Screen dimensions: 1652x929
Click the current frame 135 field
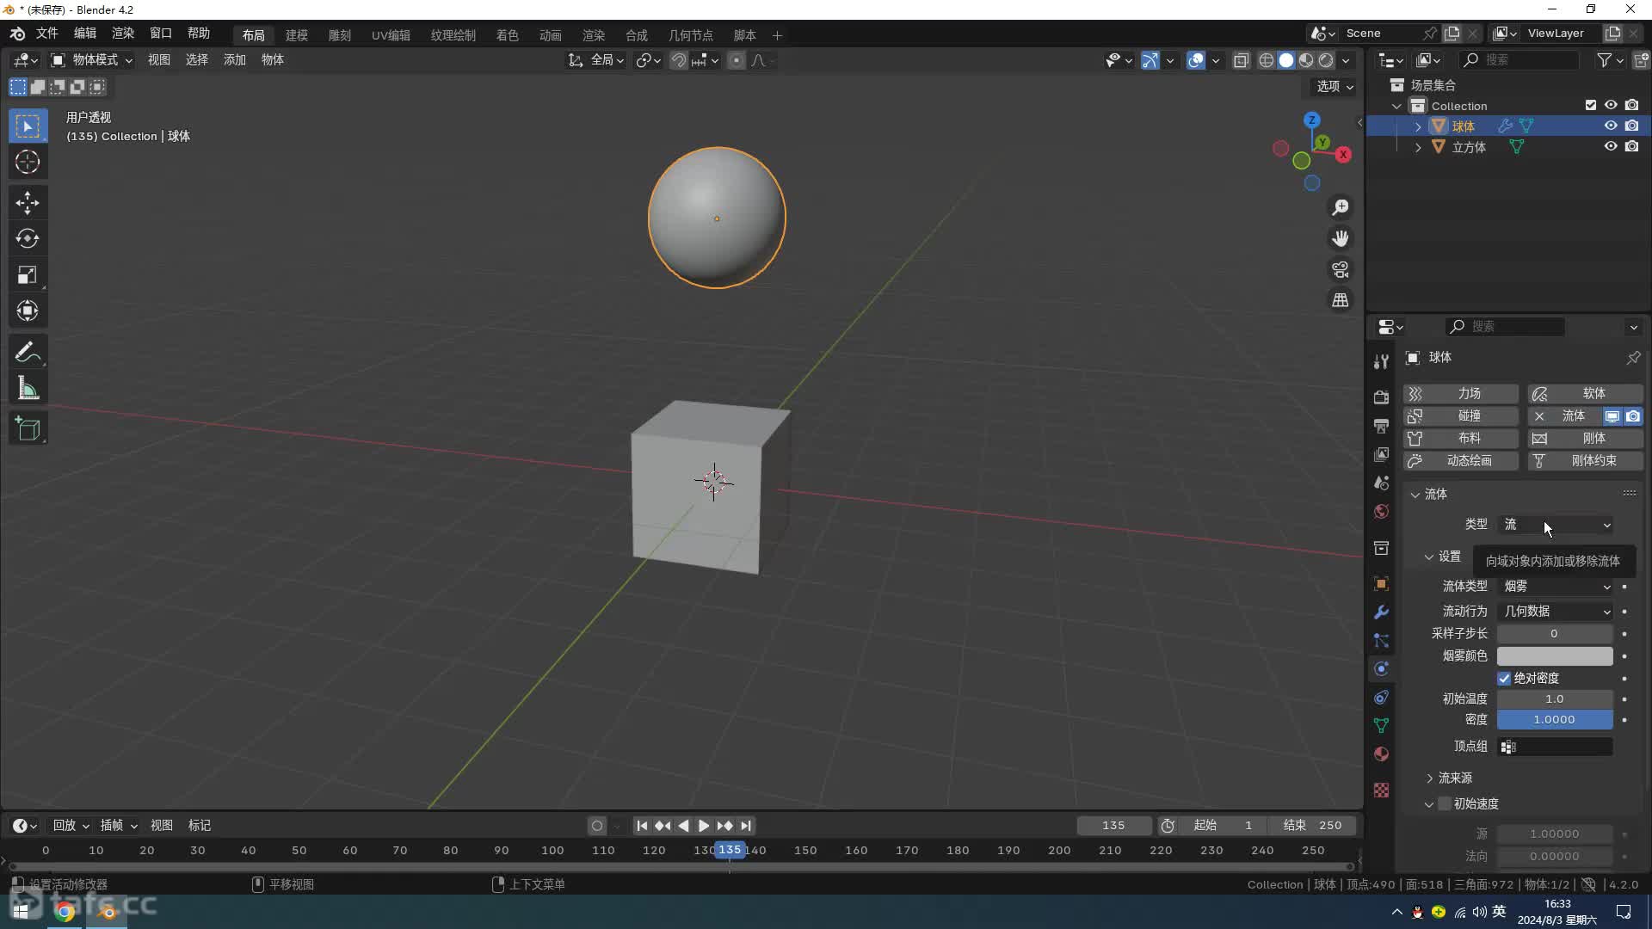point(1113,826)
